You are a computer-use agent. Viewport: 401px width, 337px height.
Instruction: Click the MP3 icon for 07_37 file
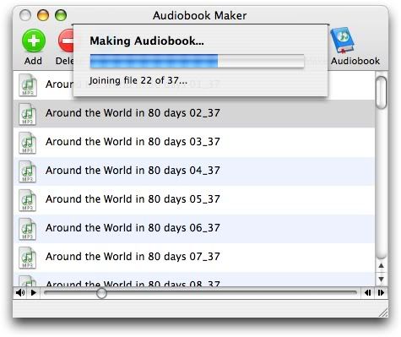coord(28,258)
